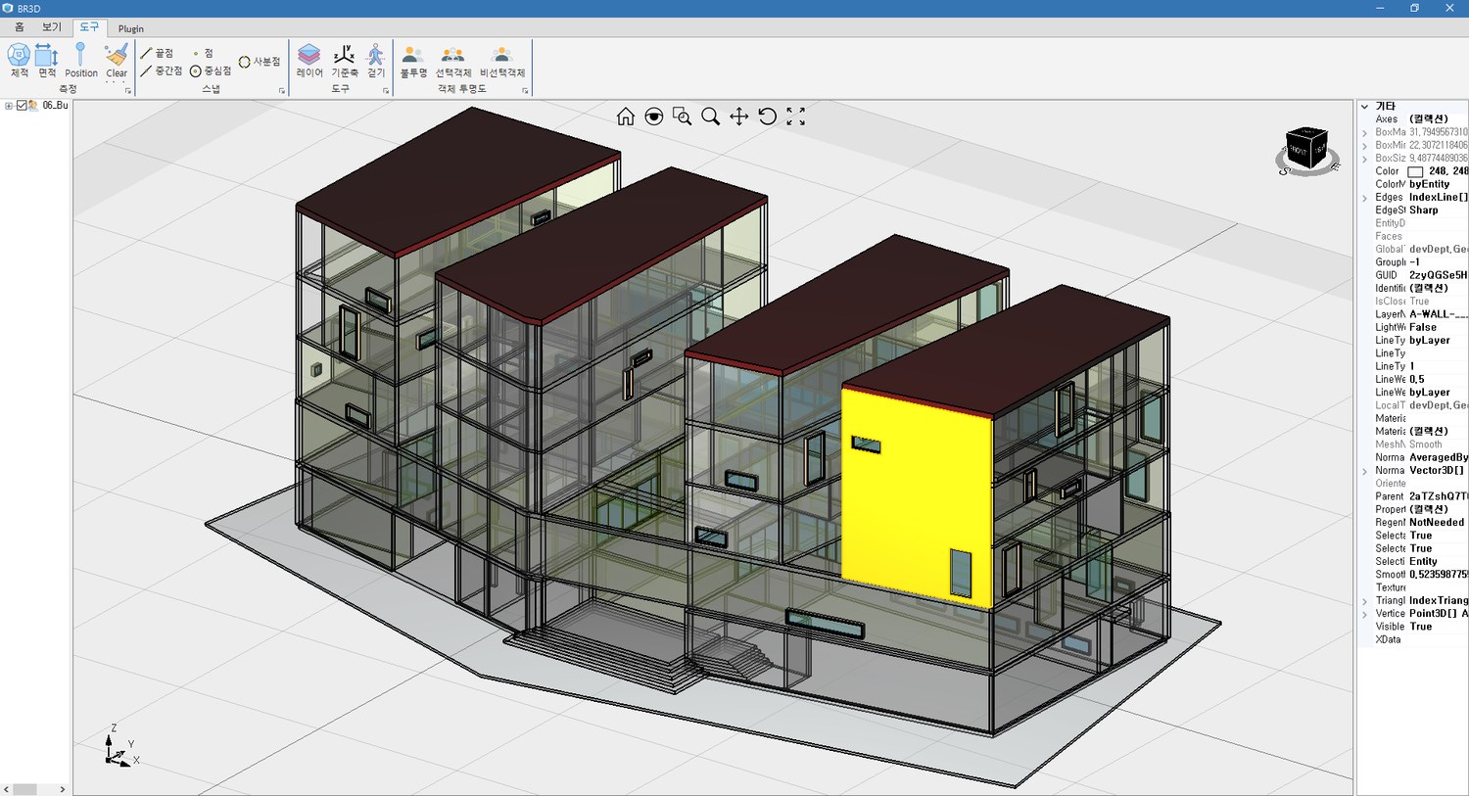
Task: Click the view cube navigator
Action: 1307,151
